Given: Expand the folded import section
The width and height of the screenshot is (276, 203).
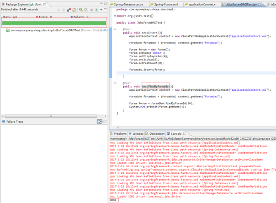Looking at the screenshot, I should coord(115,16).
